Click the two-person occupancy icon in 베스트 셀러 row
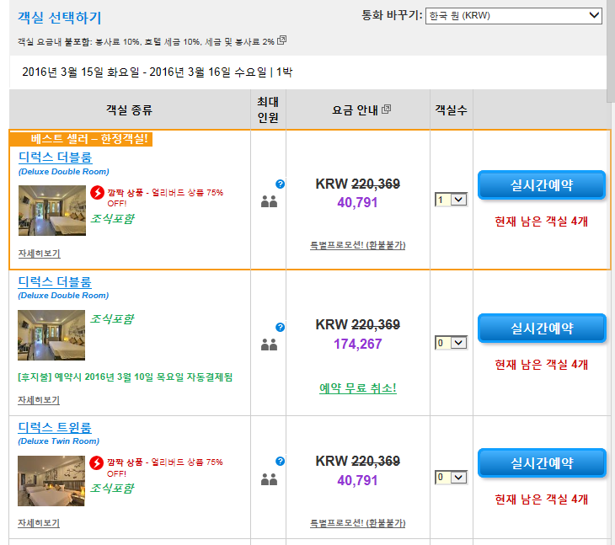The height and width of the screenshot is (545, 615). coord(269,201)
